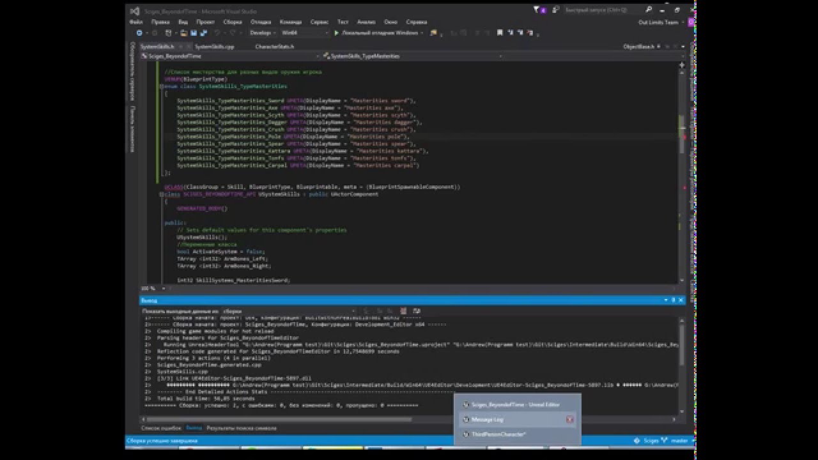Open the Обозреватель серверов side tab
Viewport: 818px width, 460px height.
click(x=132, y=72)
